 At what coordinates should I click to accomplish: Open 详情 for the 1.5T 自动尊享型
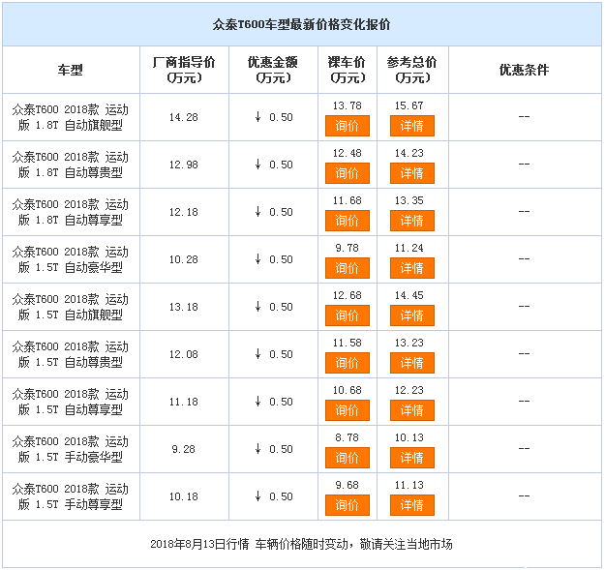click(x=412, y=410)
